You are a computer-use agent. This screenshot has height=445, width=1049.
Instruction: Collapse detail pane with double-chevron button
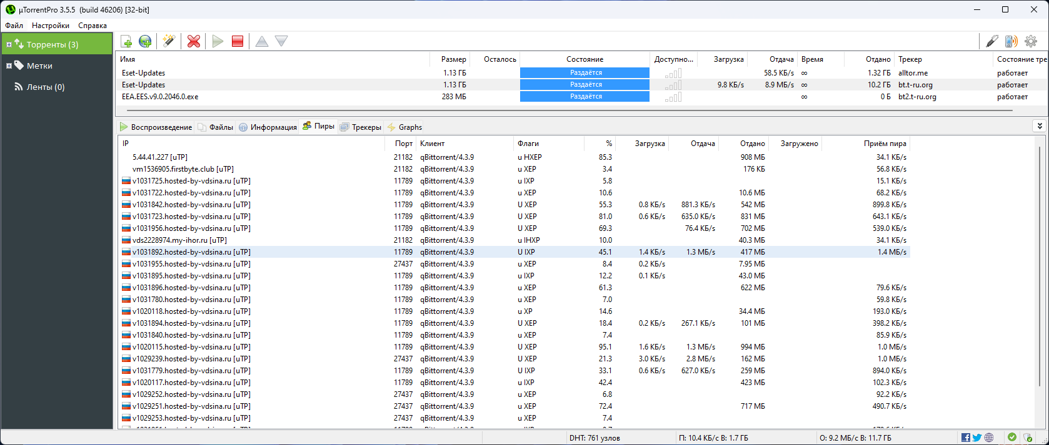pyautogui.click(x=1040, y=126)
